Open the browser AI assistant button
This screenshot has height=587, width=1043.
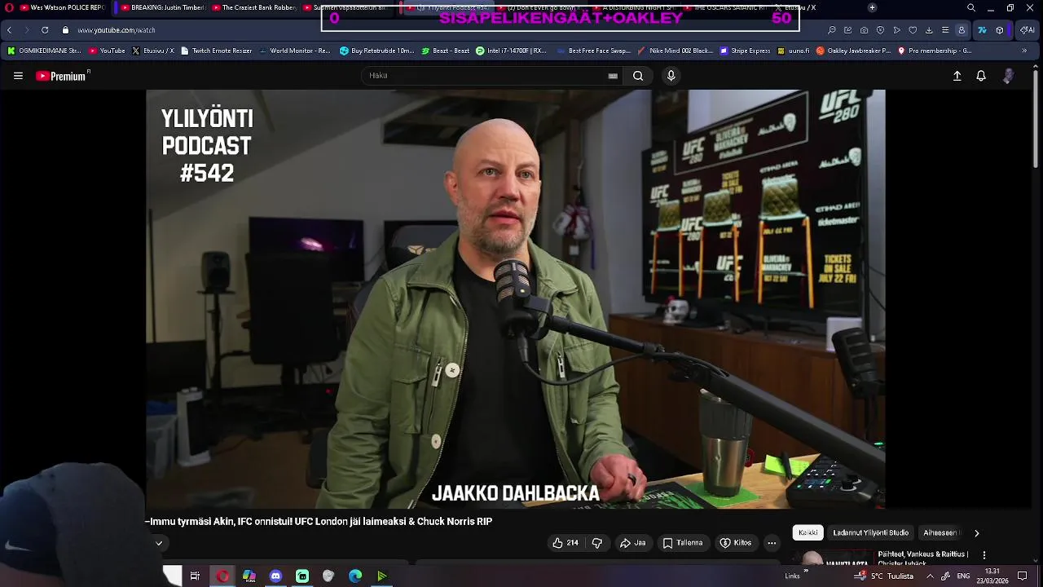point(1028,30)
